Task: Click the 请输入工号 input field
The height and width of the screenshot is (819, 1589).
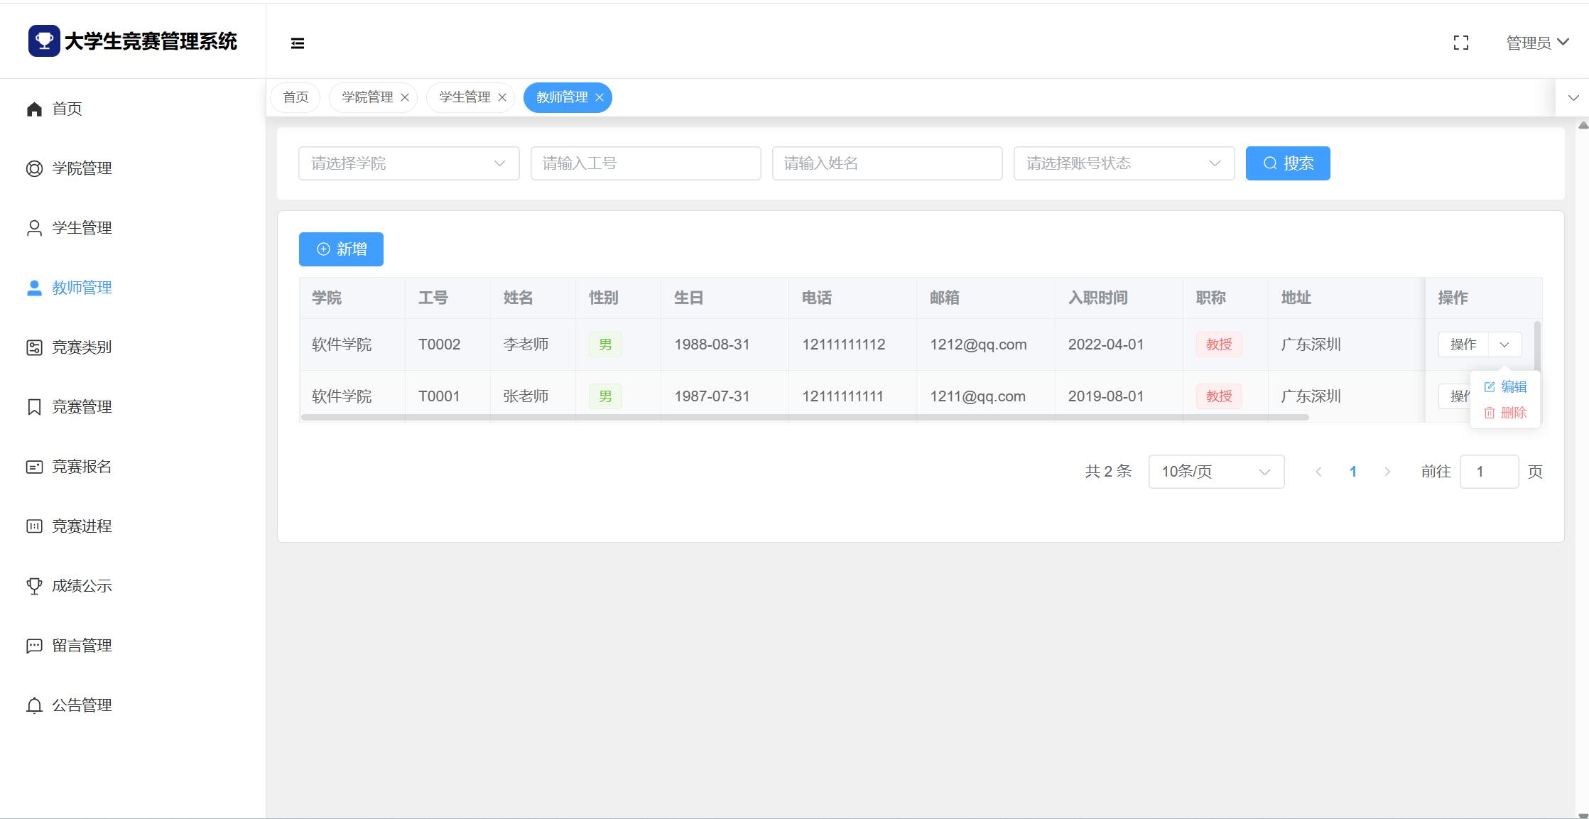Action: (x=645, y=163)
